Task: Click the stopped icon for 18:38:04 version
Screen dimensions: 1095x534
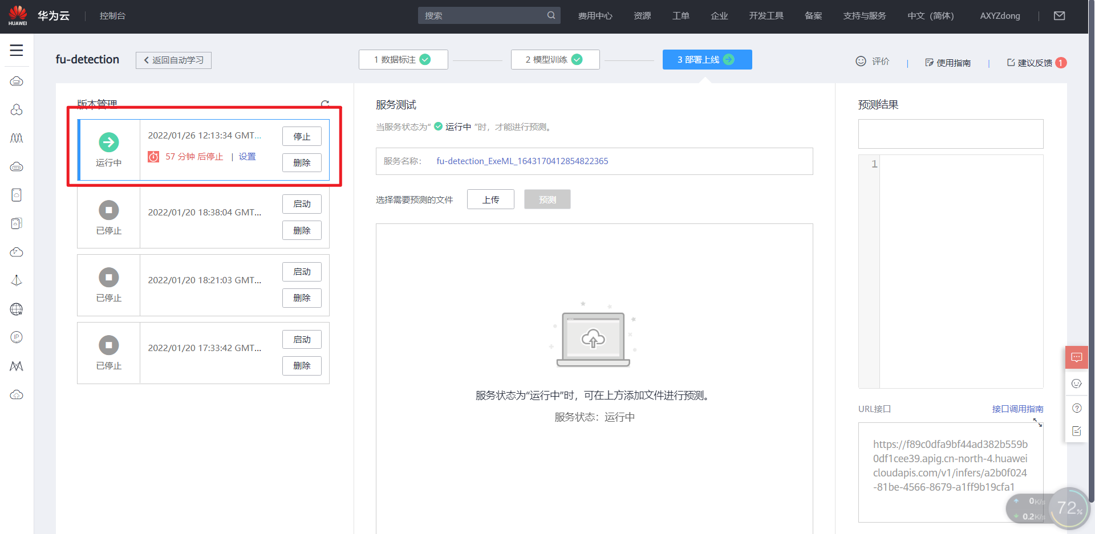Action: (109, 210)
